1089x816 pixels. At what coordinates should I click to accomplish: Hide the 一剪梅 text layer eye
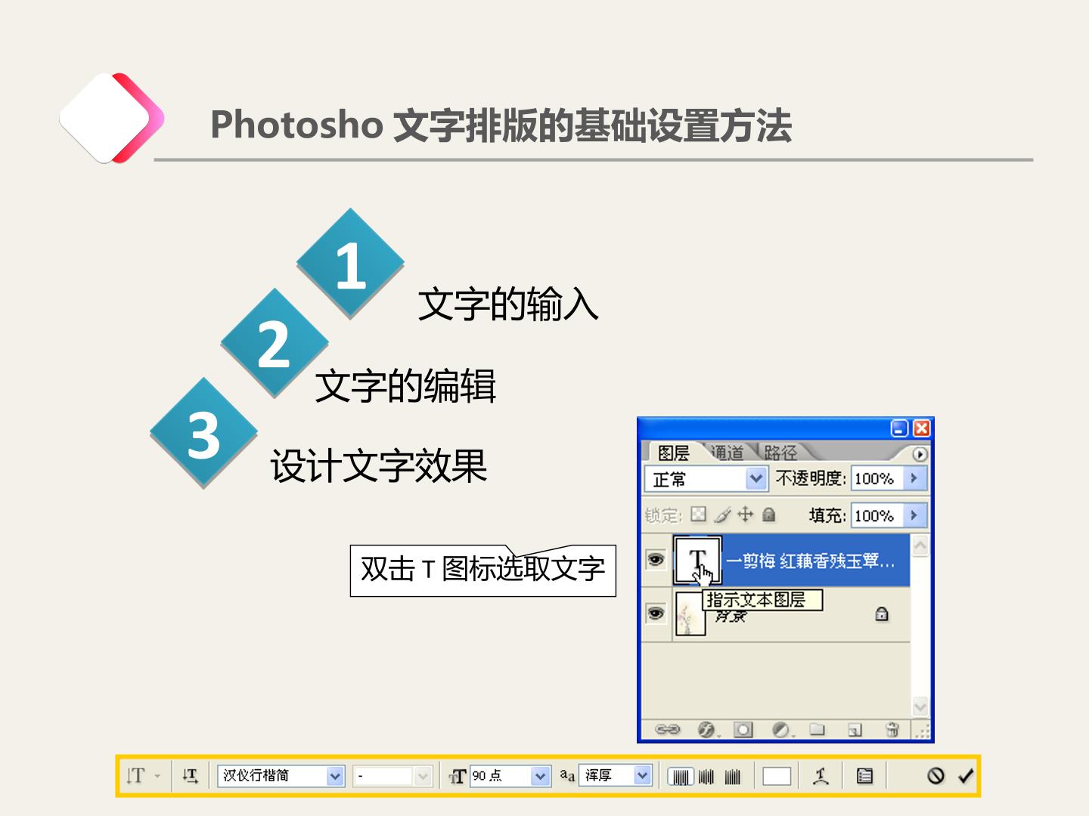click(x=656, y=560)
